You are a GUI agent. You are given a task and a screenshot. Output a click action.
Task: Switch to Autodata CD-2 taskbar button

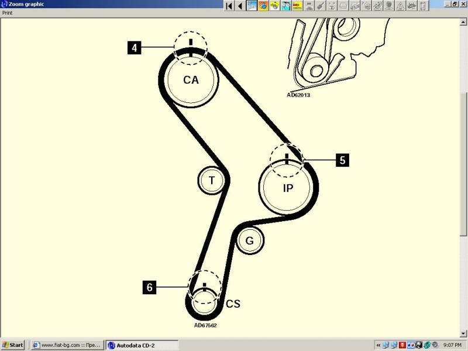(x=142, y=345)
